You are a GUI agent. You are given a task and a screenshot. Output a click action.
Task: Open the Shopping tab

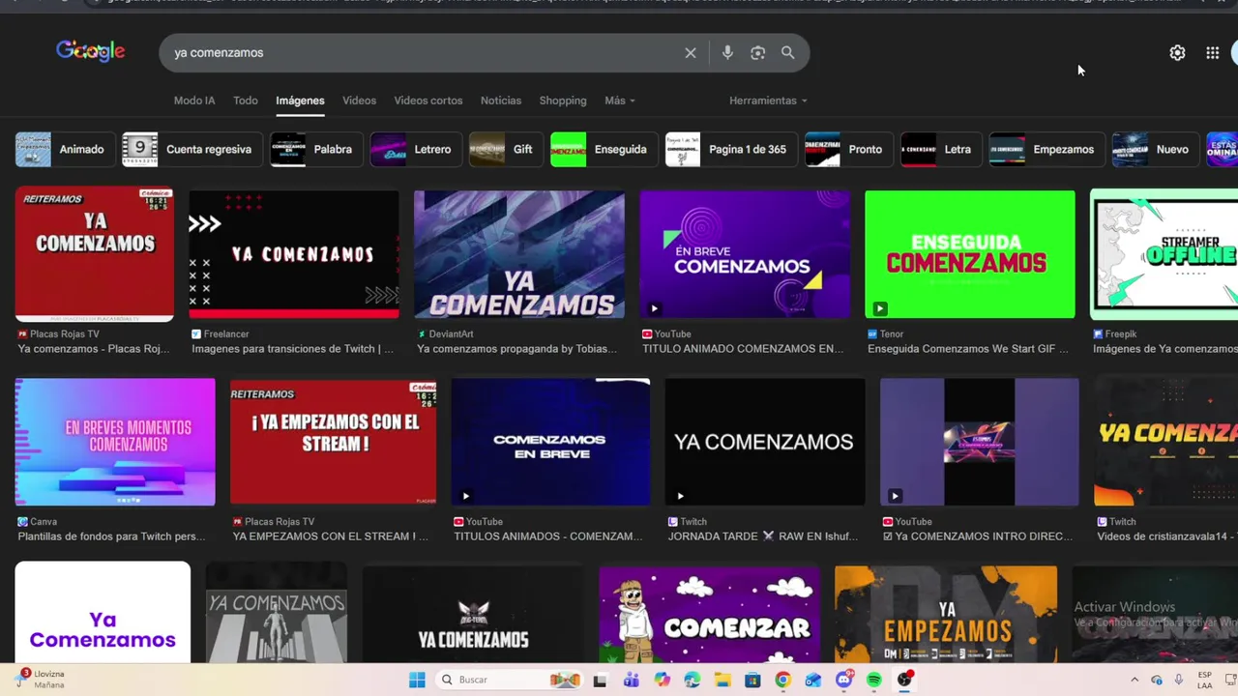tap(563, 101)
